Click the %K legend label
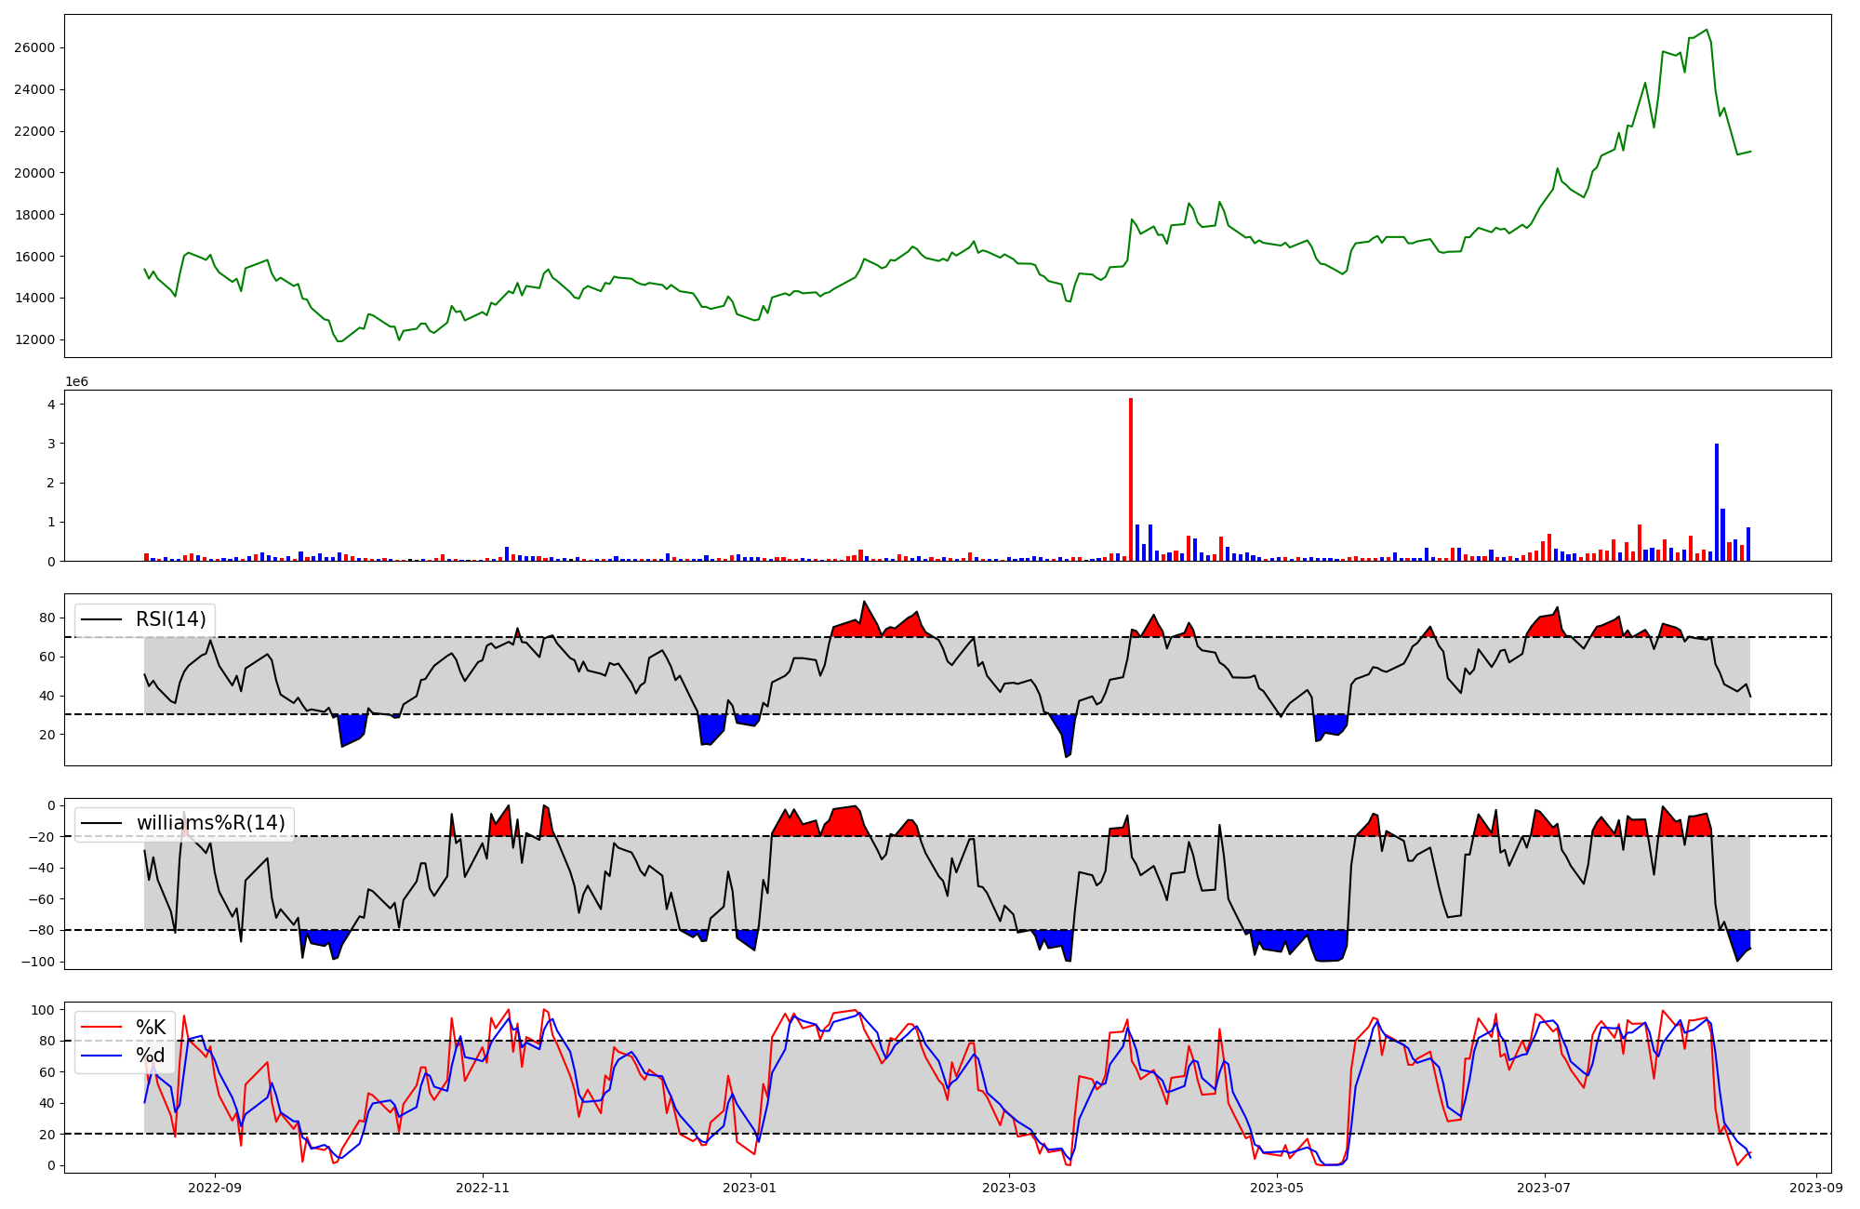Image resolution: width=1860 pixels, height=1209 pixels. (x=151, y=1028)
